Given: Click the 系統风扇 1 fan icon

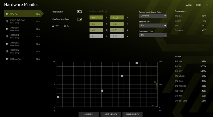Looking at the screenshot, I should 7,29.
